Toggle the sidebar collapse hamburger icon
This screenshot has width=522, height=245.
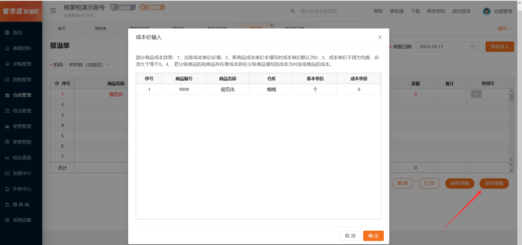tap(53, 11)
